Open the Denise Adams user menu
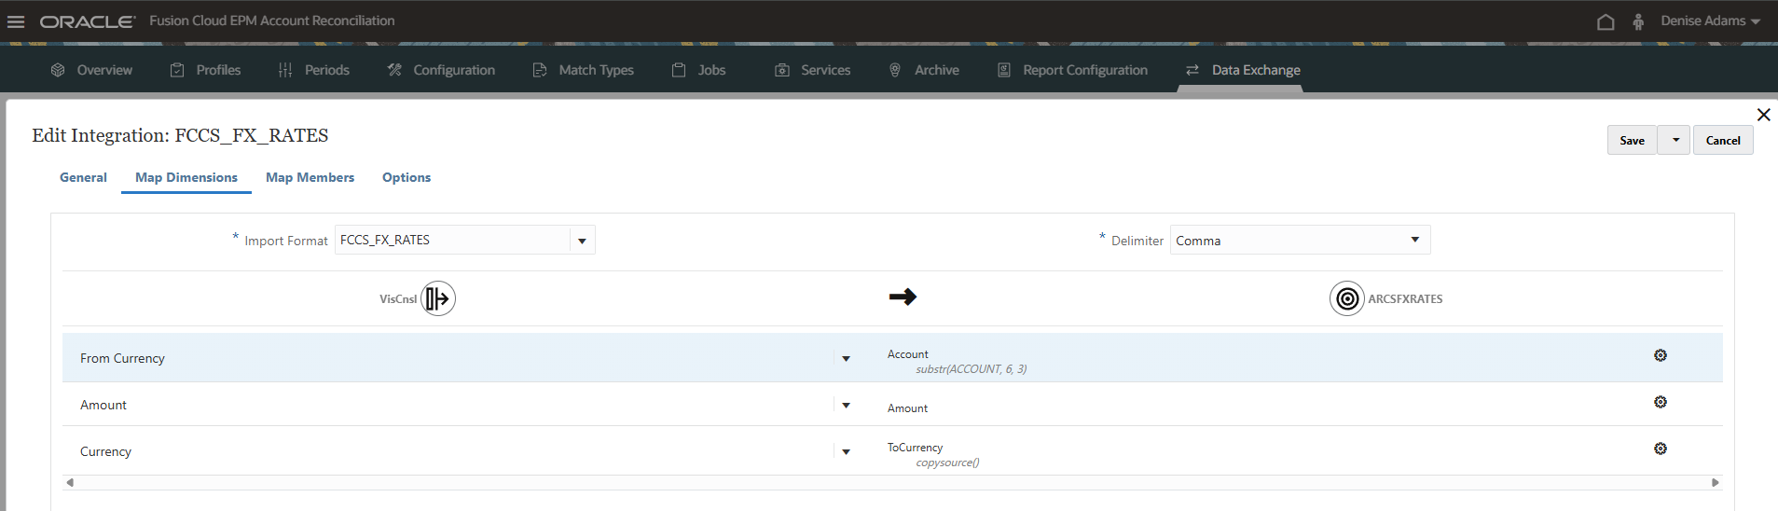1778x511 pixels. point(1710,21)
